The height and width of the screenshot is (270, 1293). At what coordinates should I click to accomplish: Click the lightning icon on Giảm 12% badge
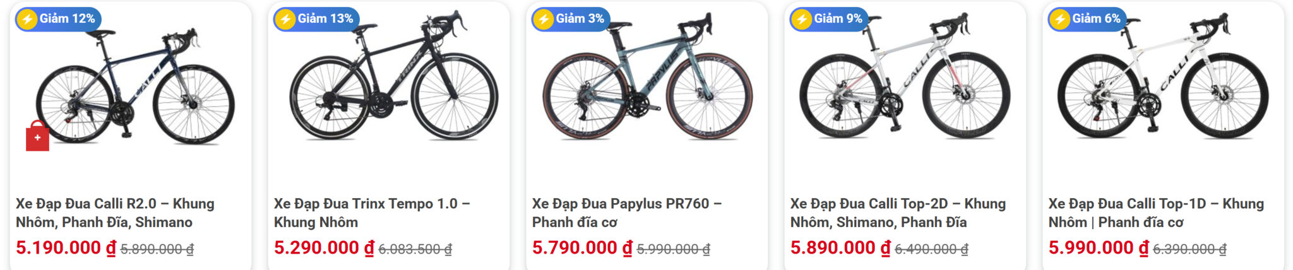pos(27,20)
